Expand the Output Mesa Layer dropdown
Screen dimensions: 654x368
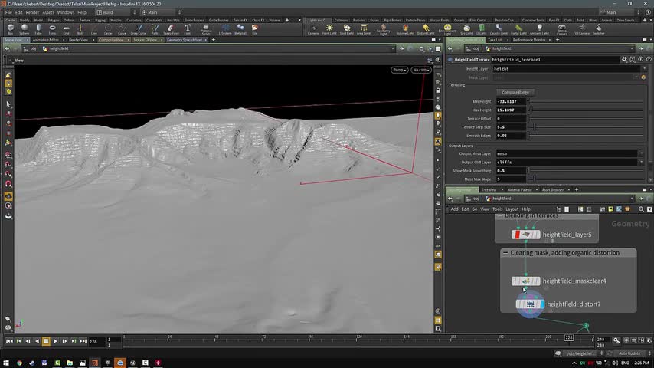point(640,153)
